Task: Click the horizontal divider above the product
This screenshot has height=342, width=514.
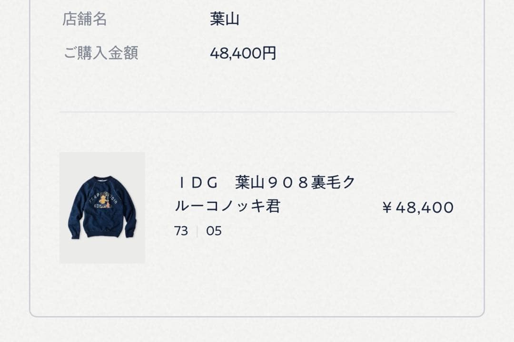Action: click(x=257, y=113)
